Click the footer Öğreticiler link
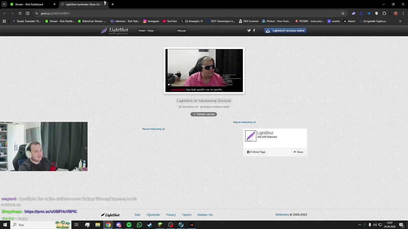The width and height of the screenshot is (408, 229). pyautogui.click(x=153, y=215)
